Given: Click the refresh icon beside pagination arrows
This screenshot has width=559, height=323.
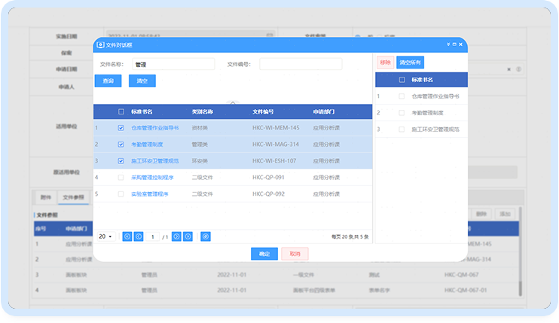Looking at the screenshot, I should [x=206, y=236].
